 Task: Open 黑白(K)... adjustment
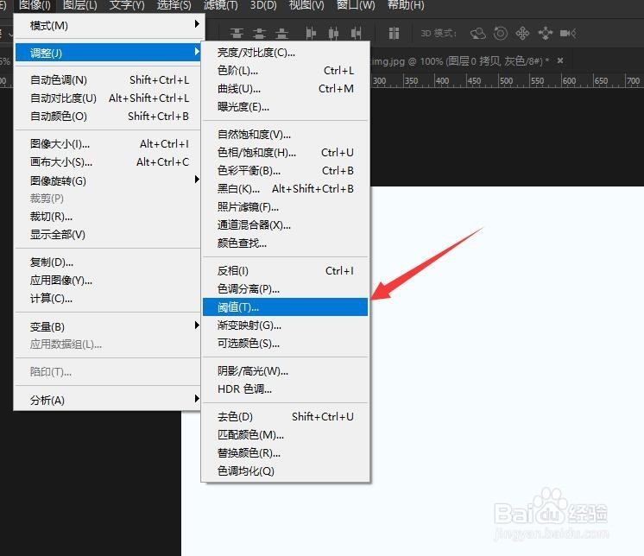[286, 188]
